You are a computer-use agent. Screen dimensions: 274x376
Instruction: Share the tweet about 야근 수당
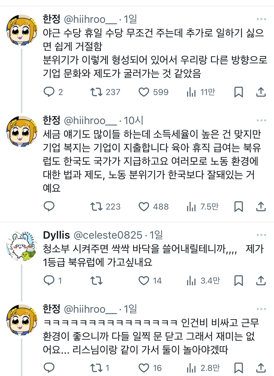coord(261,92)
